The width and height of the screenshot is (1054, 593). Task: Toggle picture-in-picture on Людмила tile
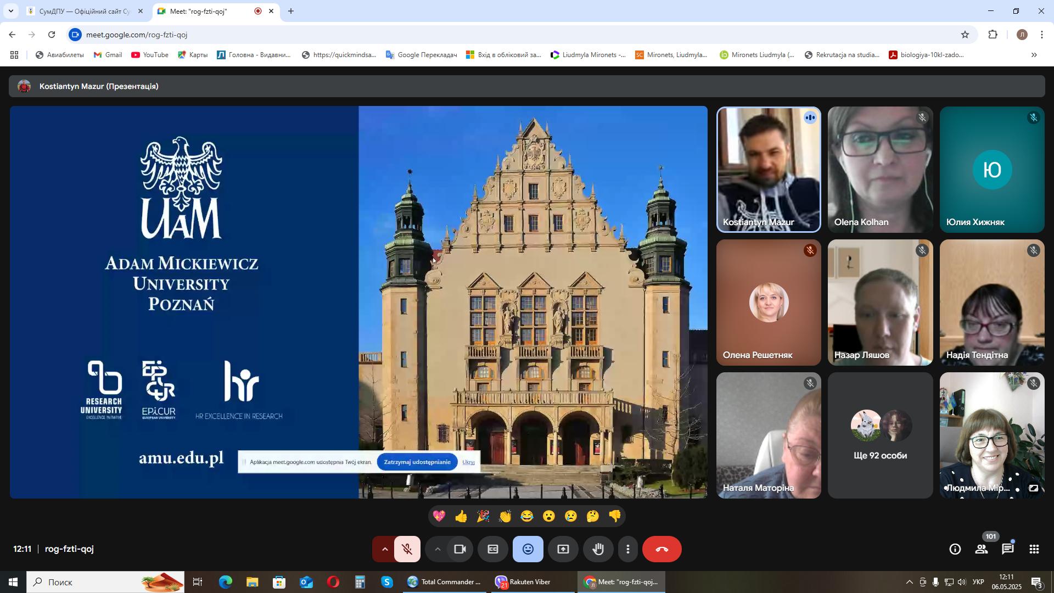1033,488
